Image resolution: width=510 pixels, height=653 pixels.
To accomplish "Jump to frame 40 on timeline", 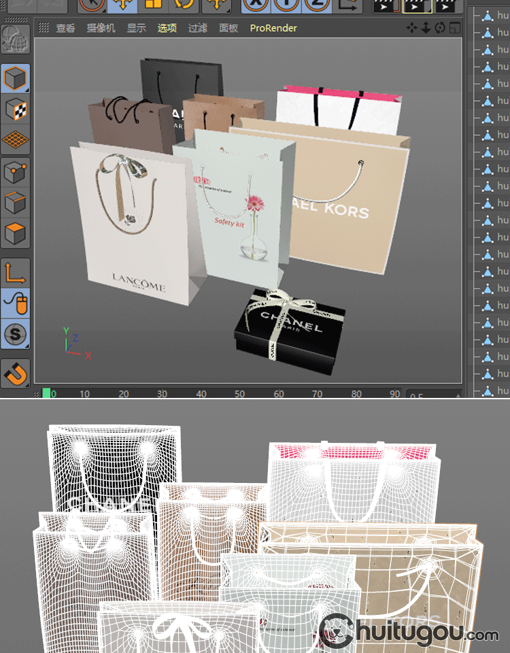I will point(201,394).
